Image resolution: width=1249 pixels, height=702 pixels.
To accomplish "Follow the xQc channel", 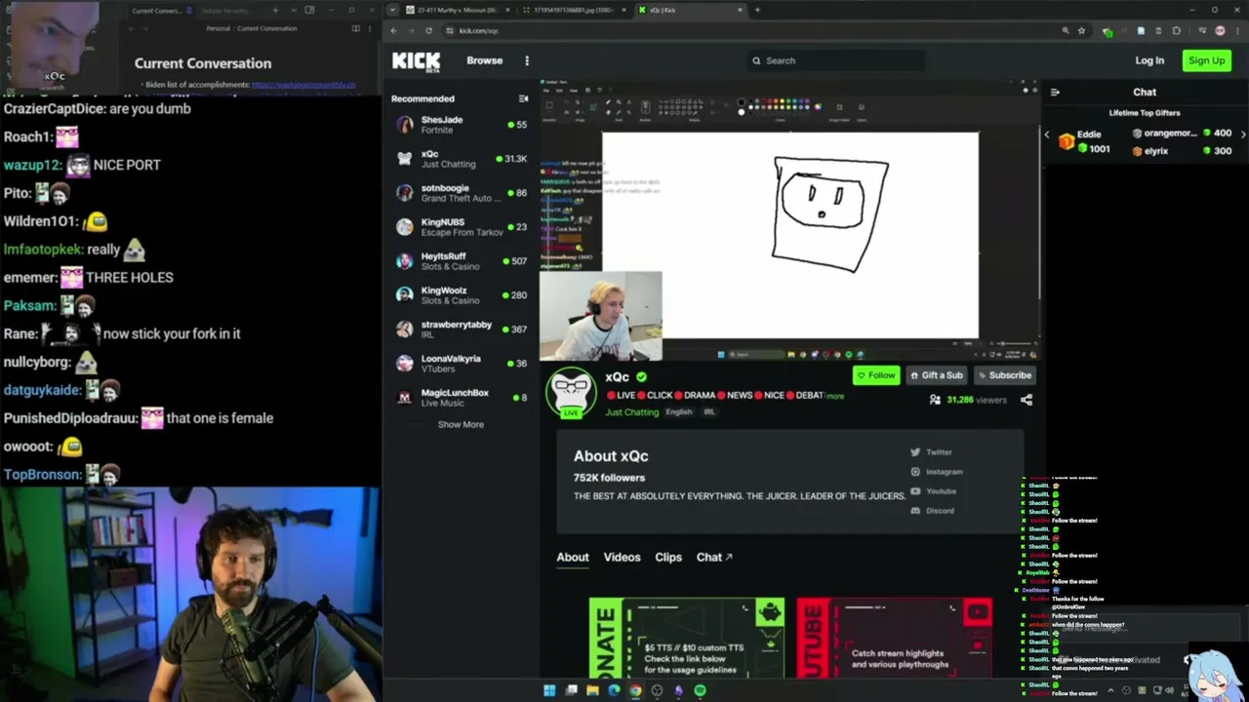I will [x=875, y=375].
